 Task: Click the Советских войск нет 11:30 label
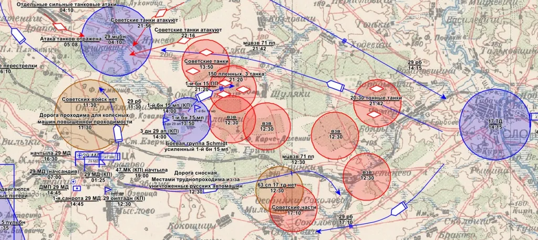[89, 102]
